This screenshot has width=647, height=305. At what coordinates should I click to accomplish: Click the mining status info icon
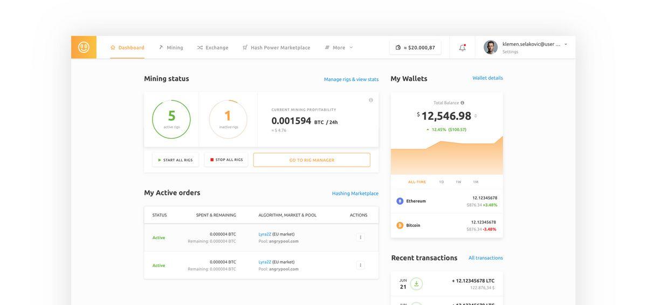point(371,100)
